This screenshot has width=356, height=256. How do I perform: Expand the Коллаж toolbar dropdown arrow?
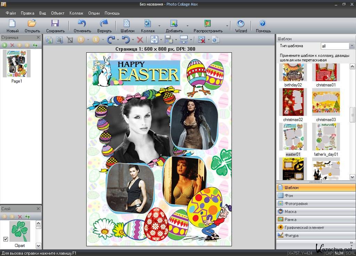159,26
